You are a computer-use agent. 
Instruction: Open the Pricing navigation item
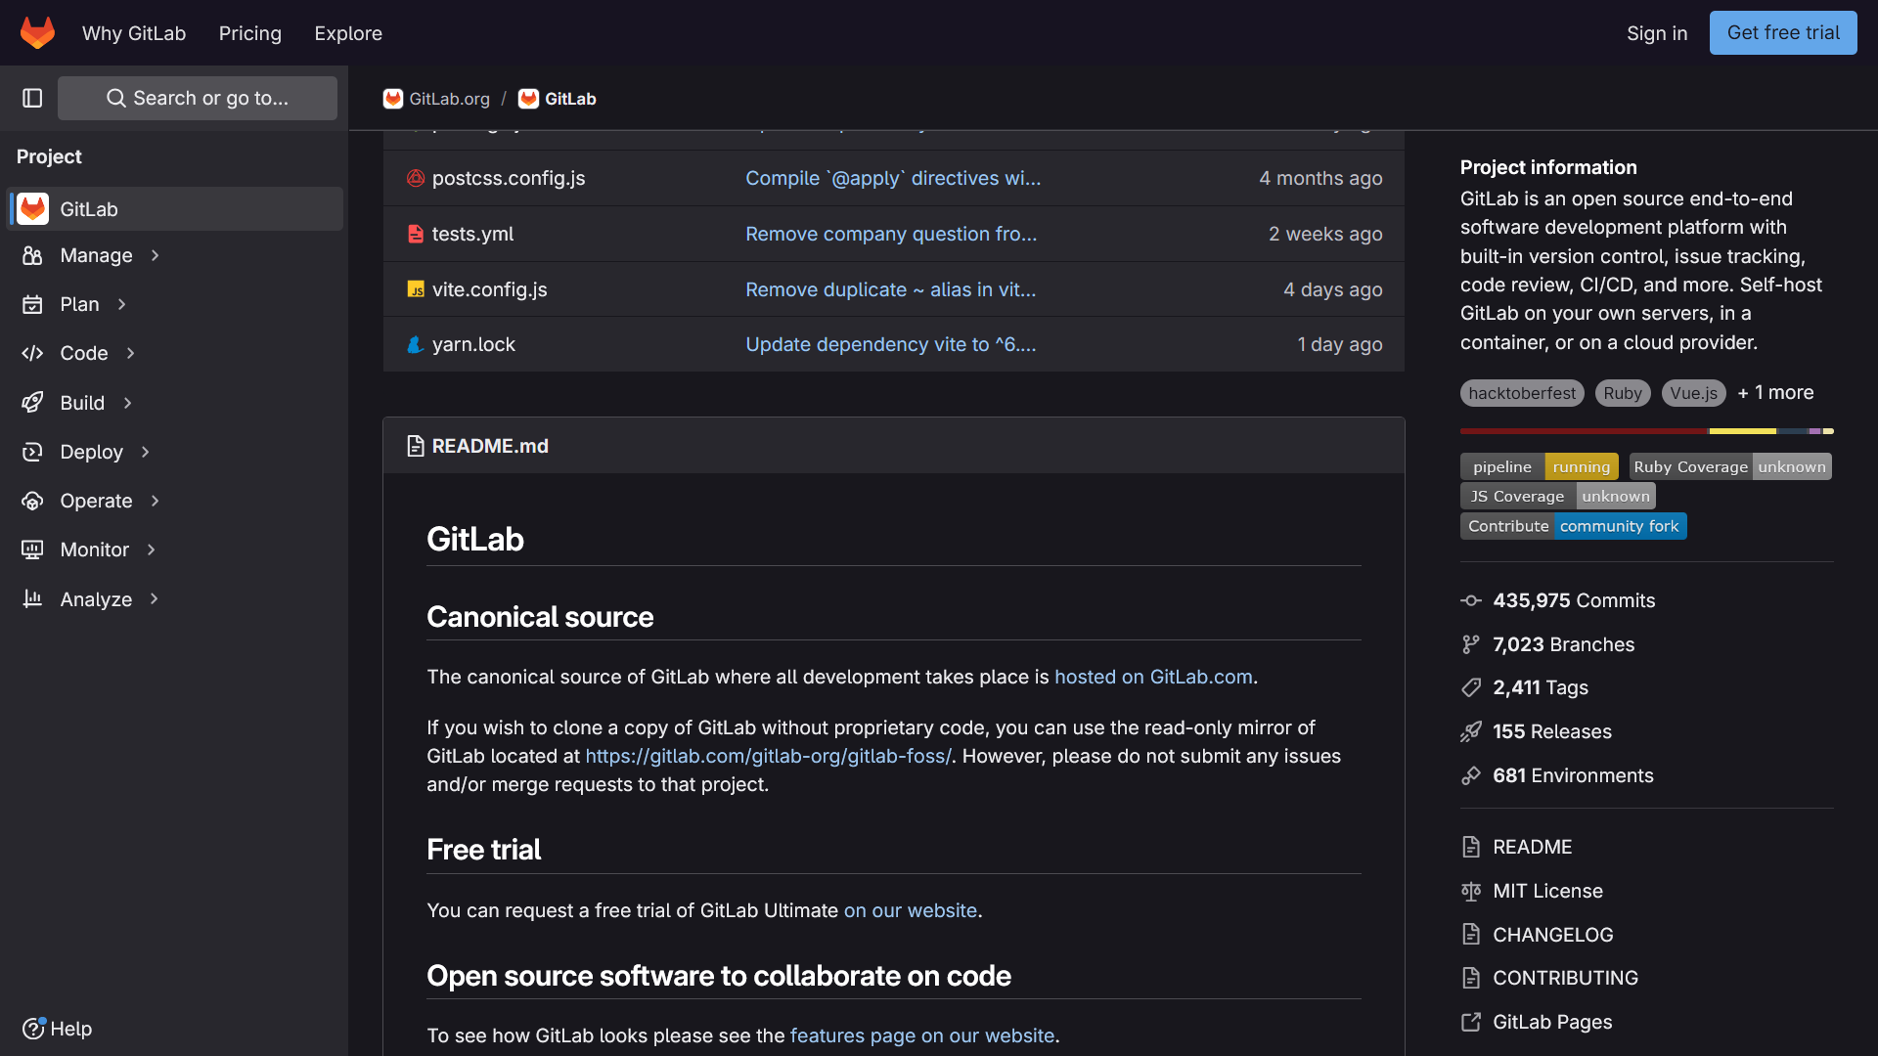pyautogui.click(x=250, y=33)
